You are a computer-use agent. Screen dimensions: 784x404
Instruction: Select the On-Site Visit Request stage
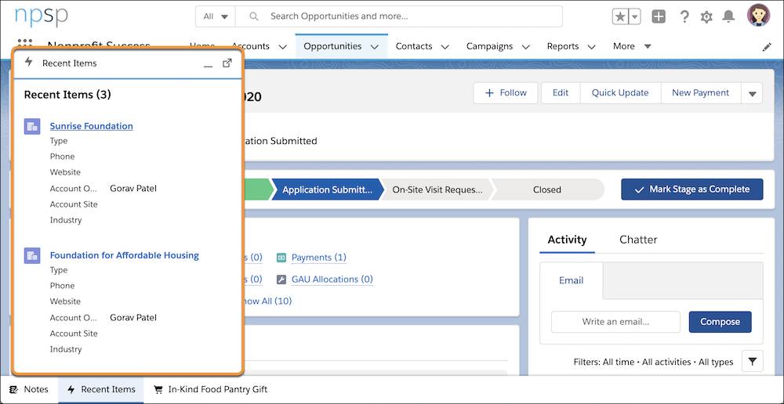click(437, 189)
